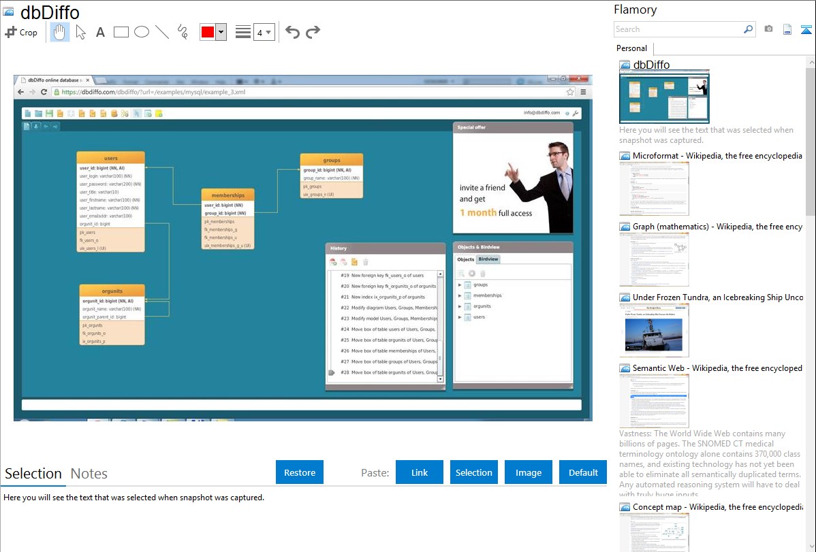Viewport: 816px width, 552px height.
Task: Click browser back arrow in dbDiffo snapshot
Action: click(21, 92)
